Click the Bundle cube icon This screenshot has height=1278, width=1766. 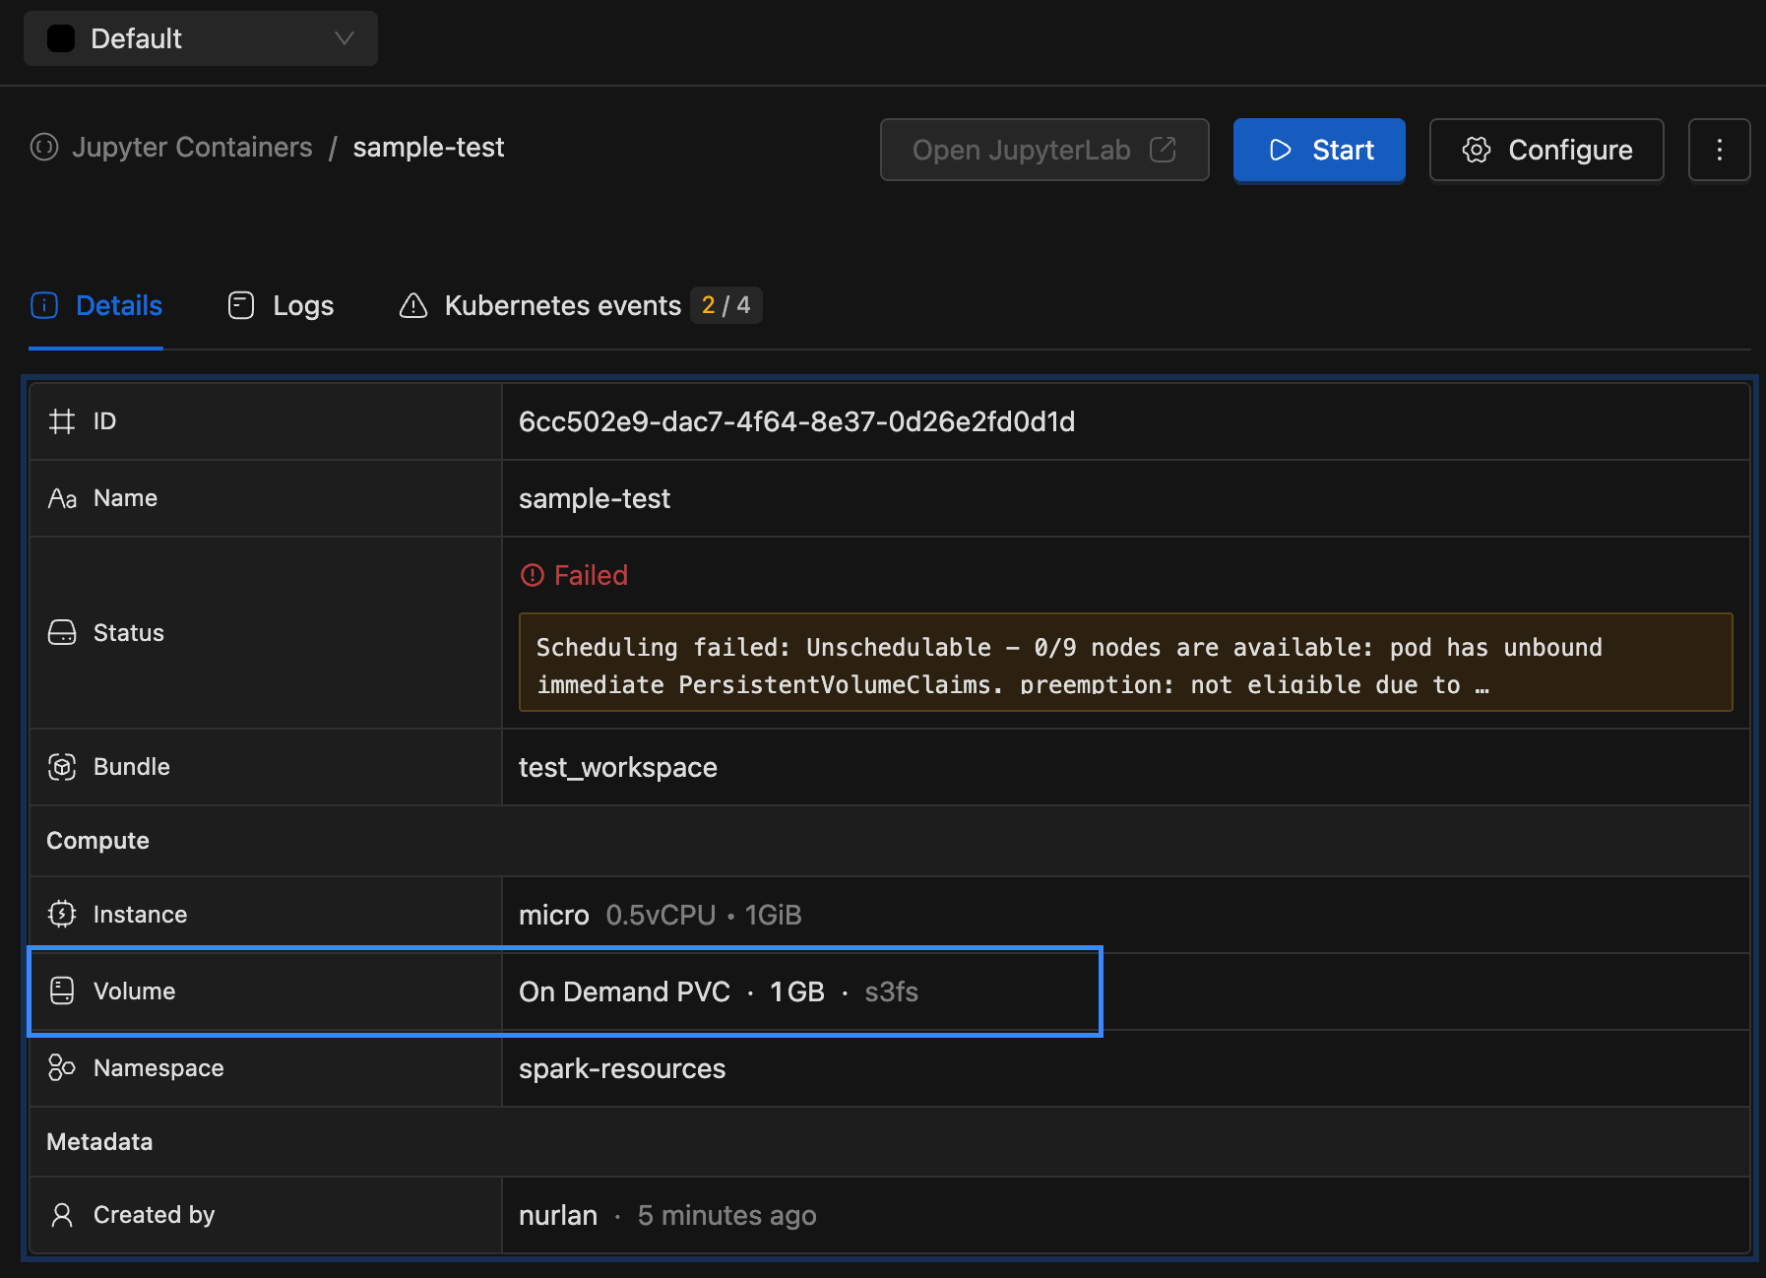pos(62,767)
